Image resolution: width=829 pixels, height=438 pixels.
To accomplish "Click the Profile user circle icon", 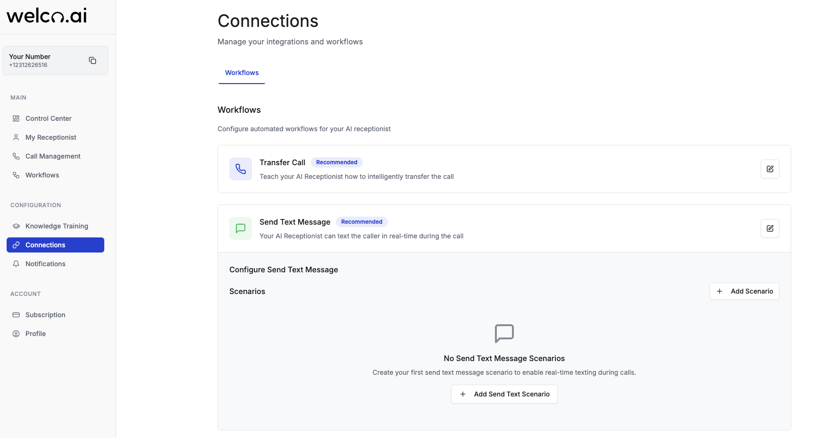I will [16, 334].
